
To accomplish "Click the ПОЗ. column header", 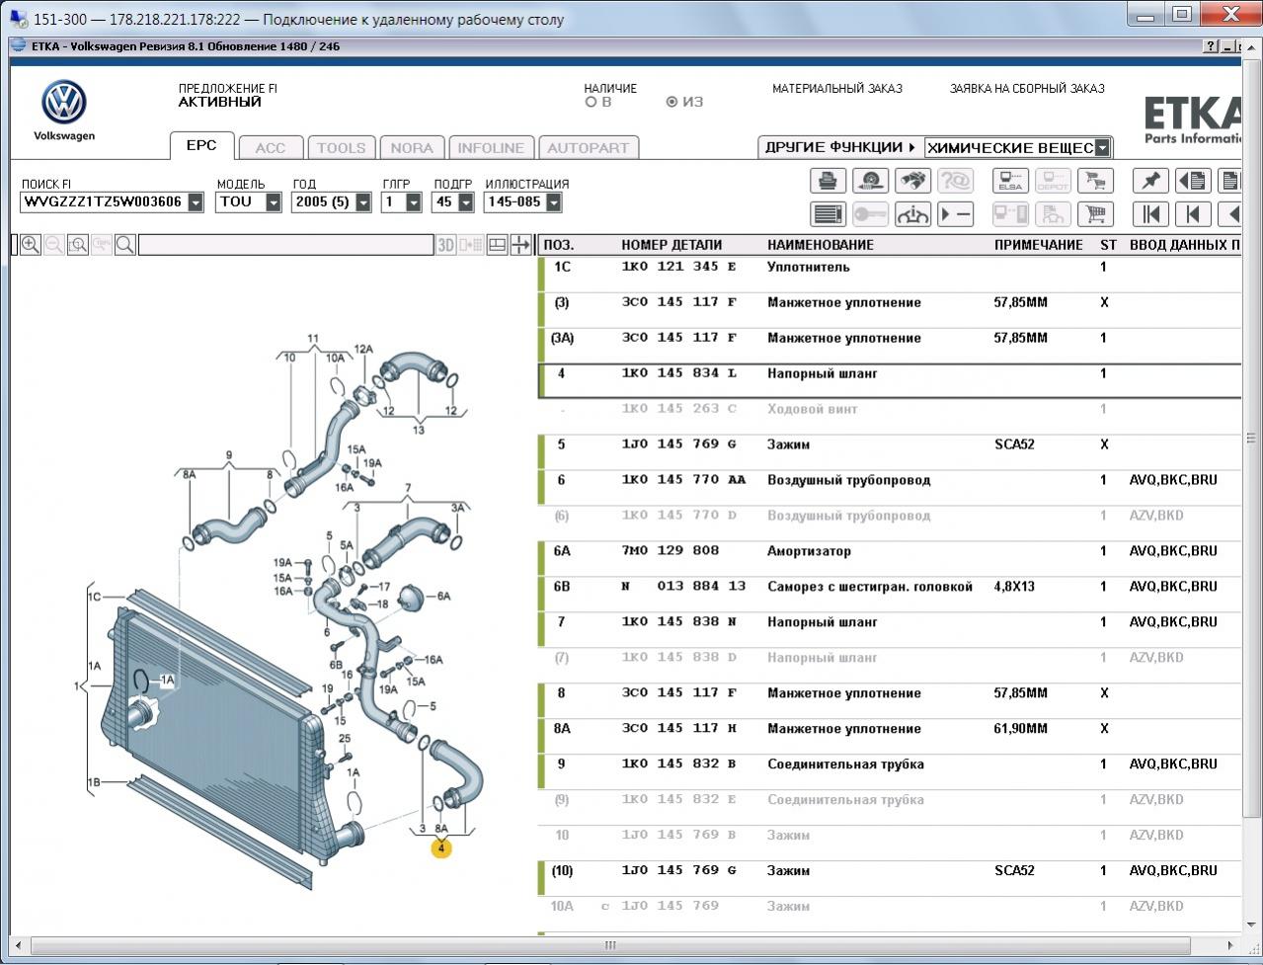I will (559, 245).
